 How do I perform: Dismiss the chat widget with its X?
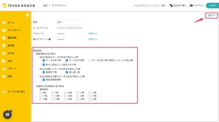(x=11, y=111)
